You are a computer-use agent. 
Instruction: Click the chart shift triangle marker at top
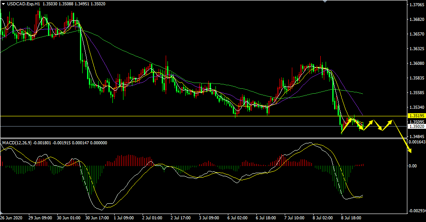tap(325, 1)
